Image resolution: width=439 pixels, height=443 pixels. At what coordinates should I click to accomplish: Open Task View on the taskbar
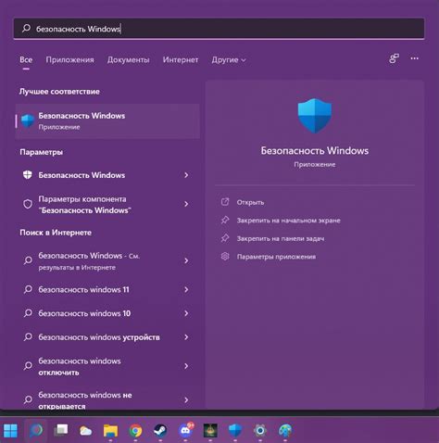[x=61, y=430]
